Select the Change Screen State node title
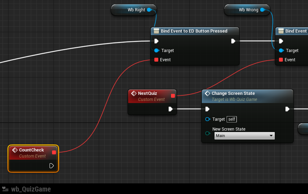Screen dimensions: 308x194 pyautogui.click(x=233, y=93)
